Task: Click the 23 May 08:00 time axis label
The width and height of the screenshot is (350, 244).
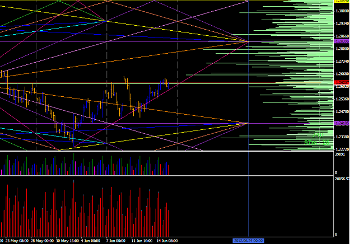Action: point(17,241)
